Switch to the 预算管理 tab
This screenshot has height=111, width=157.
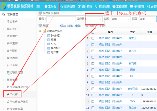point(102,6)
